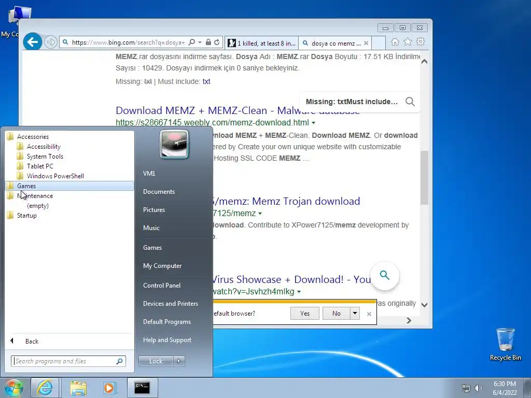The image size is (531, 398).
Task: Dismiss the default browser notification bar
Action: [x=369, y=314]
